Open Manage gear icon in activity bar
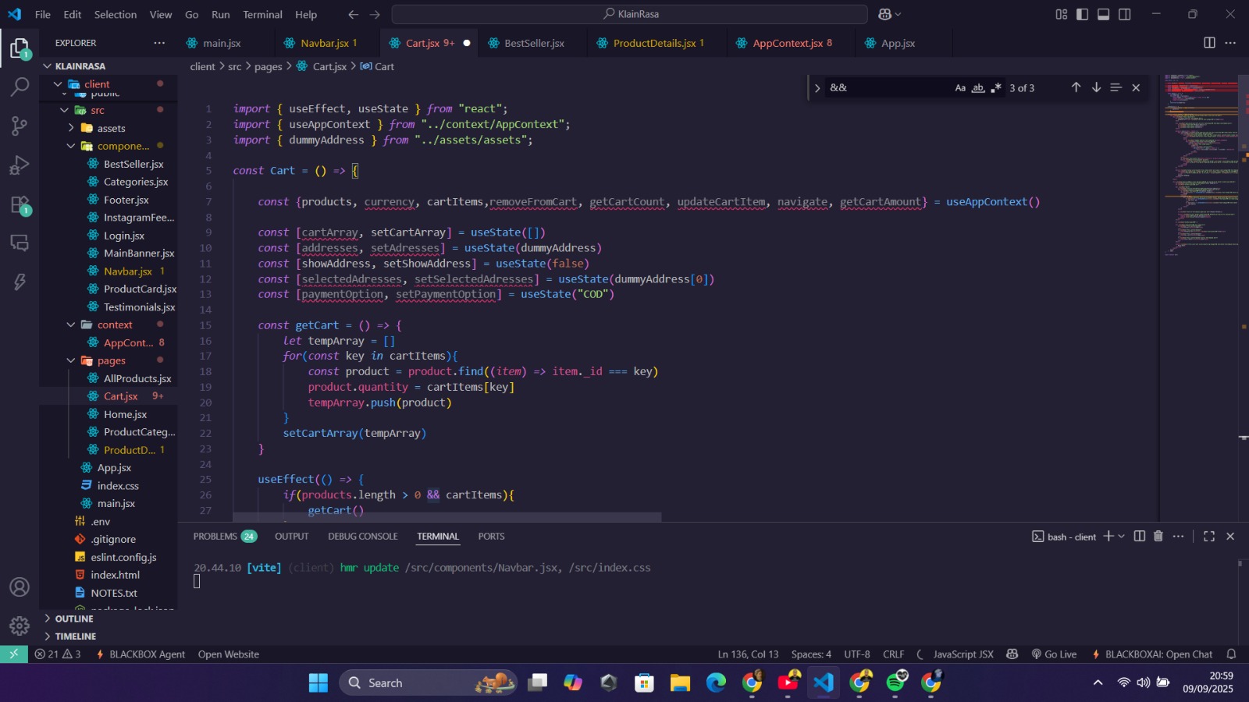This screenshot has height=702, width=1249. point(20,626)
